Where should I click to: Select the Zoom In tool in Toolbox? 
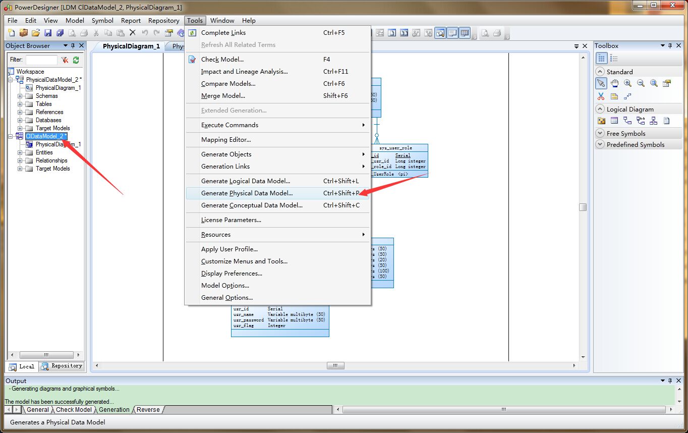[627, 83]
